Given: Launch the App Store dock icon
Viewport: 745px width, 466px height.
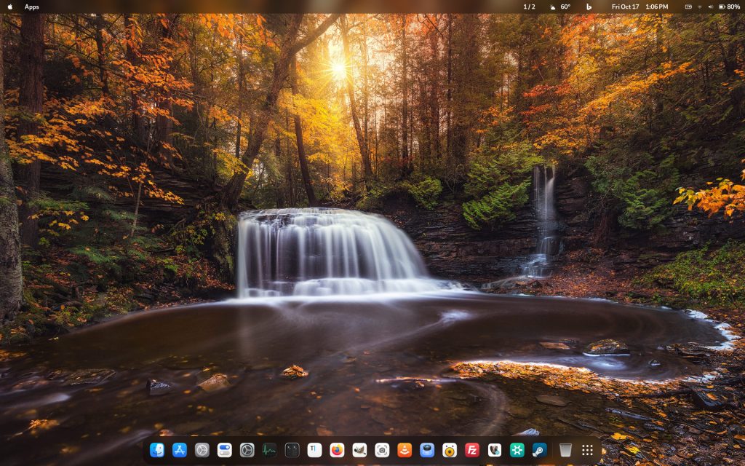Looking at the screenshot, I should tap(180, 450).
